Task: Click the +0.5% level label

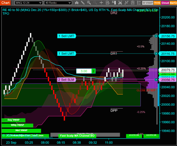Action: click(140, 47)
